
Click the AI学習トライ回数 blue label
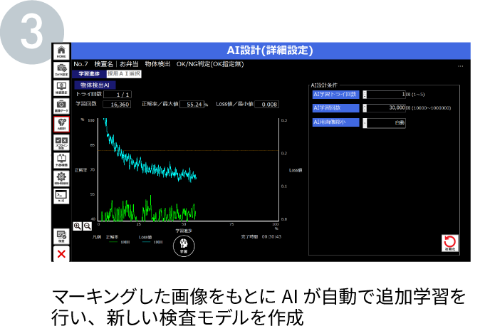(x=335, y=95)
